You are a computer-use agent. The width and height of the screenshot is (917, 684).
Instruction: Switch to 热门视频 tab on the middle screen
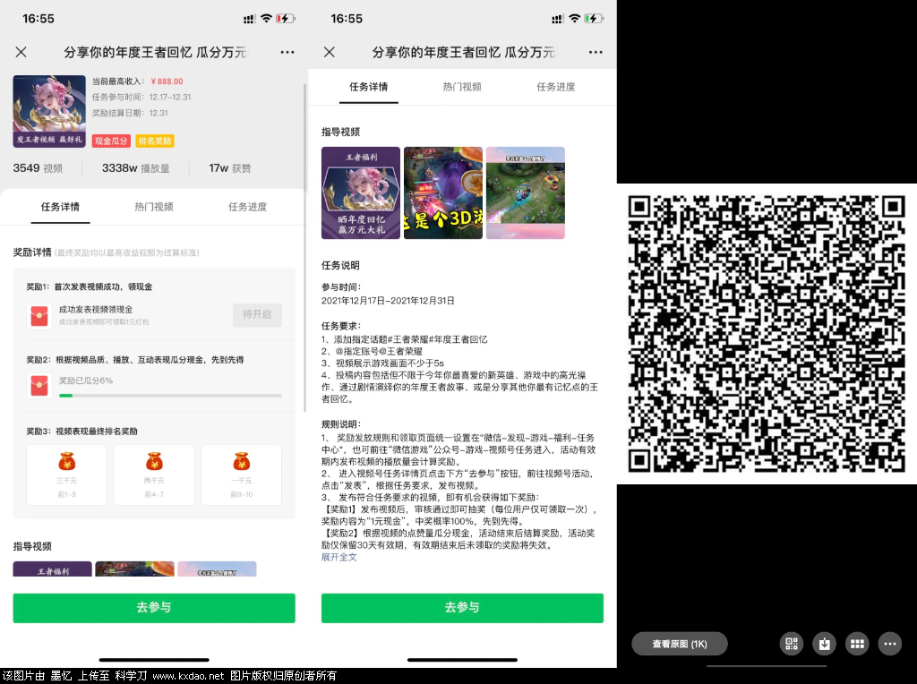click(462, 87)
